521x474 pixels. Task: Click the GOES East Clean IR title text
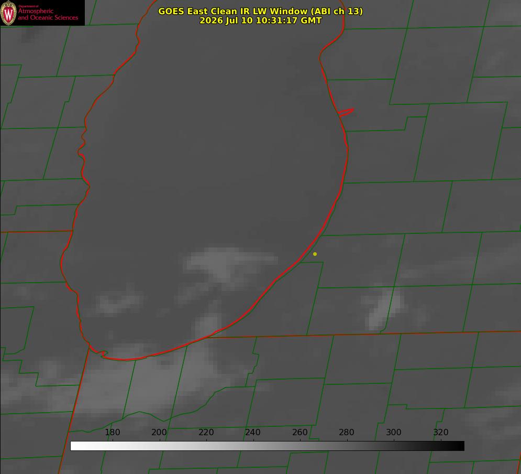pos(261,11)
